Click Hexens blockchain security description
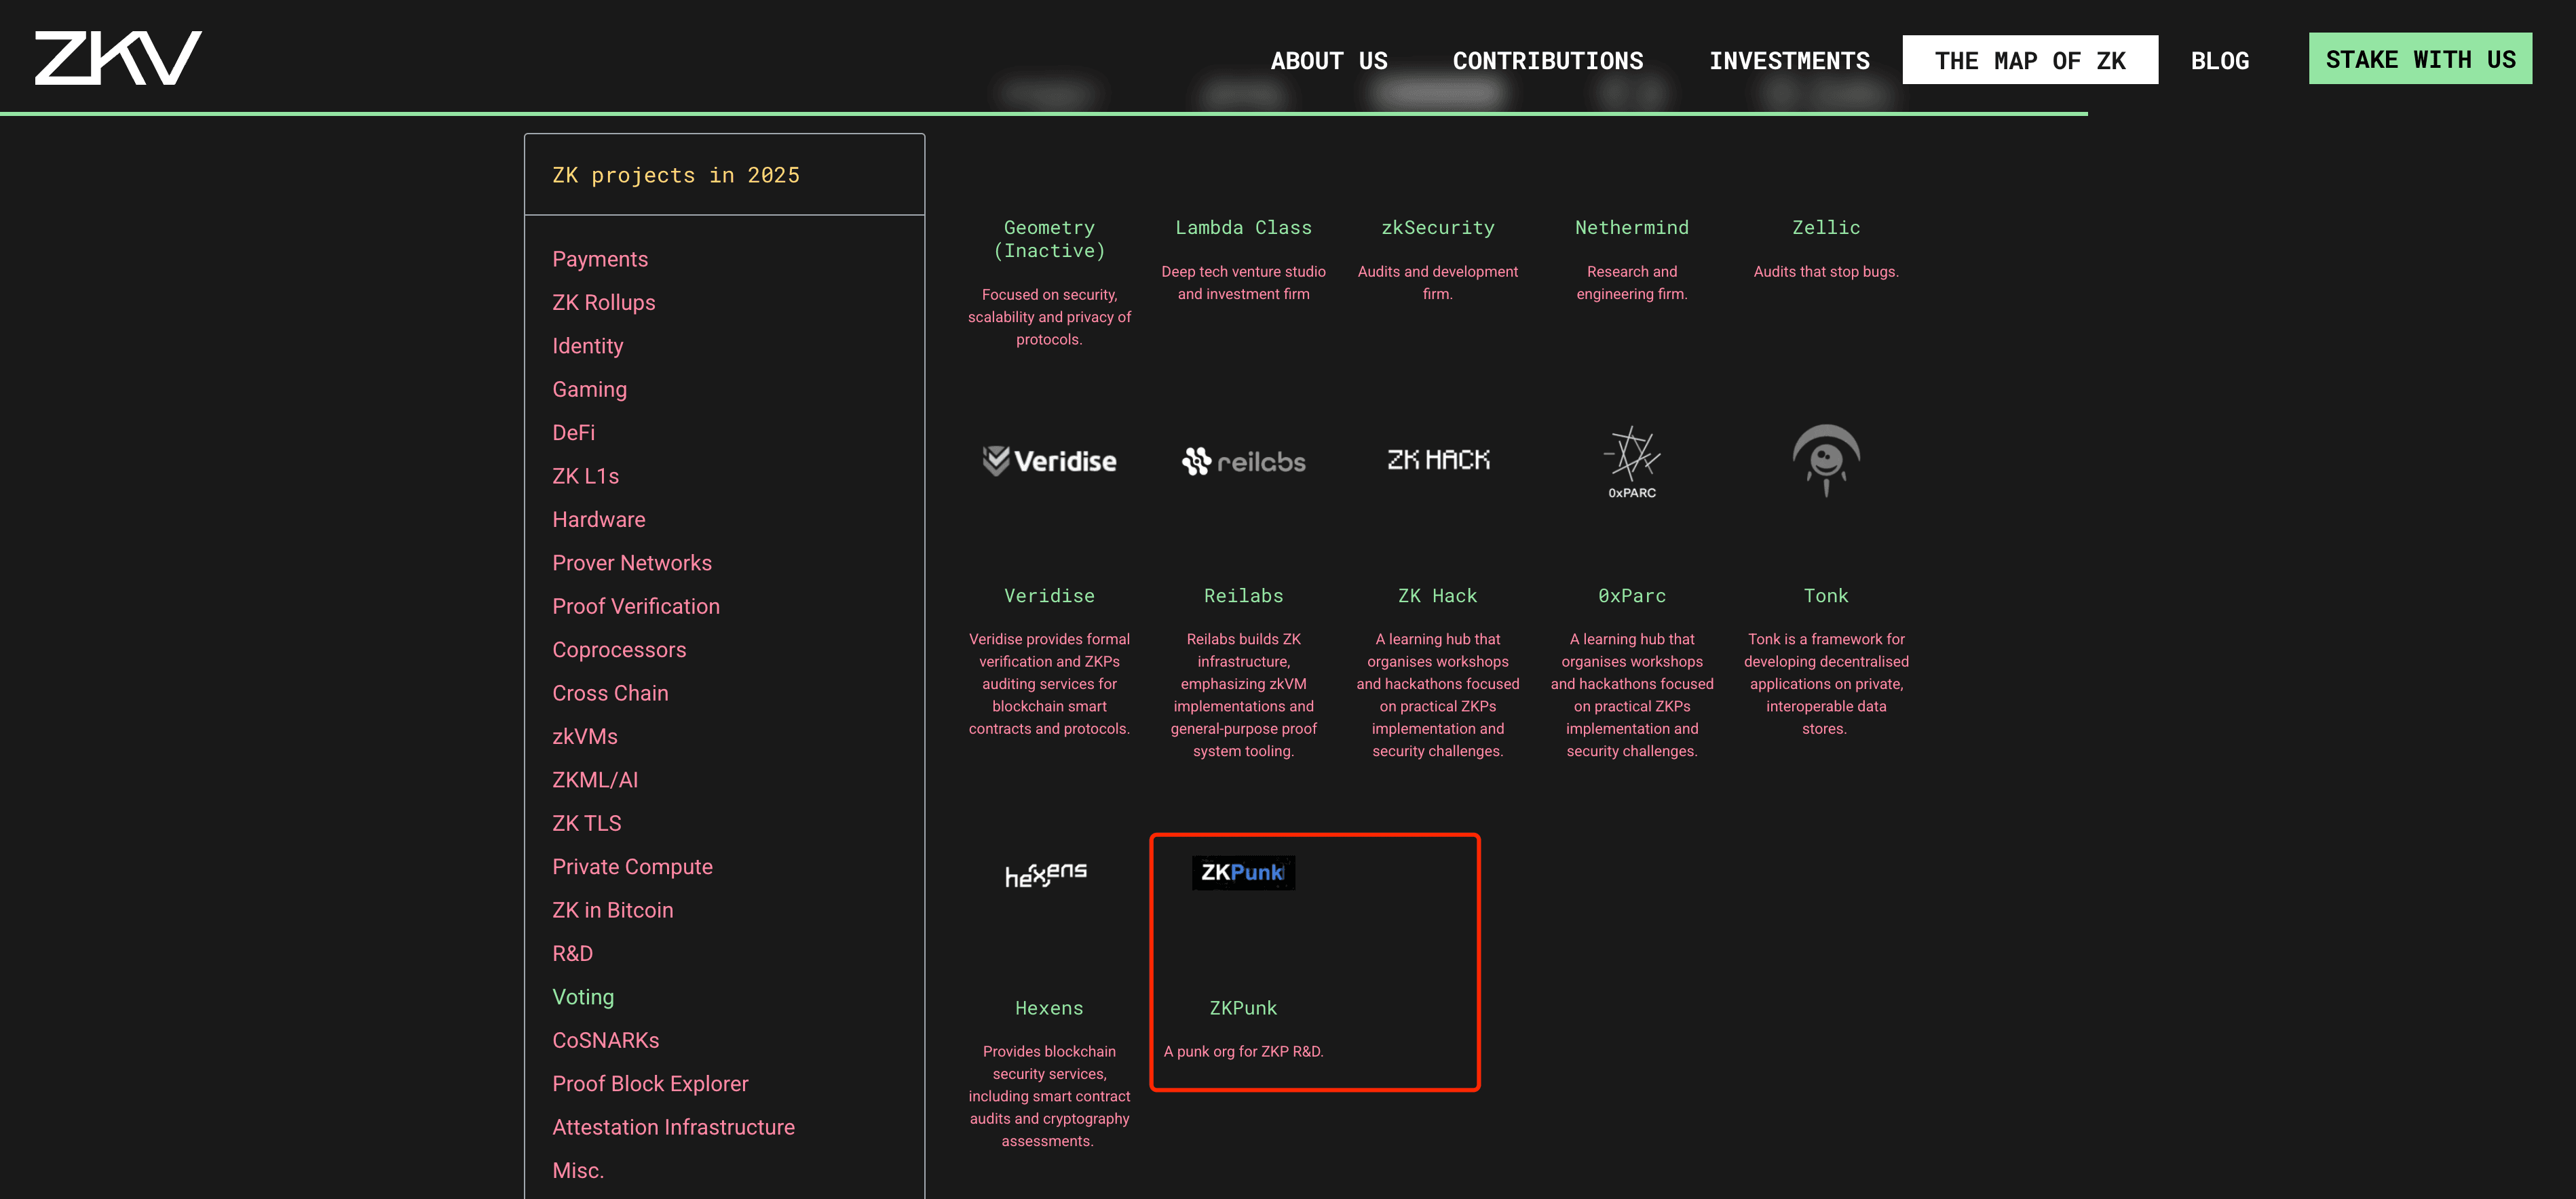Viewport: 2576px width, 1199px height. coord(1049,1096)
